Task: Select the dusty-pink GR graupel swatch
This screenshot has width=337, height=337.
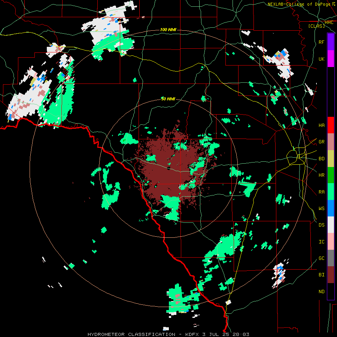Action: [331, 142]
